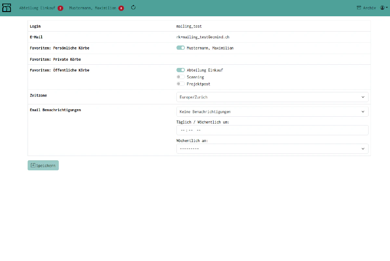Open the Keine Benachrichtigungen dropdown
Screen dimensions: 390x261
pos(272,111)
